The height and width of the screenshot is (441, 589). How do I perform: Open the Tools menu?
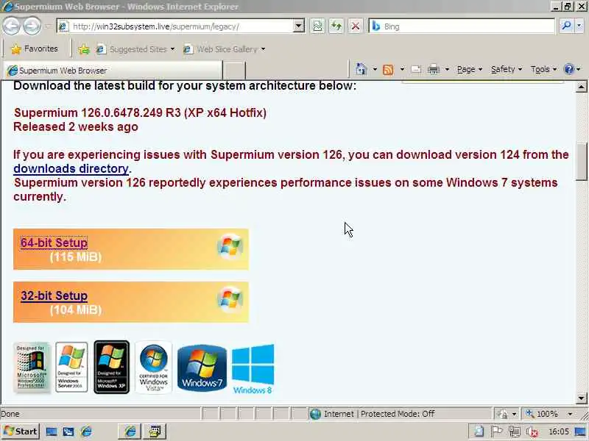(x=543, y=69)
